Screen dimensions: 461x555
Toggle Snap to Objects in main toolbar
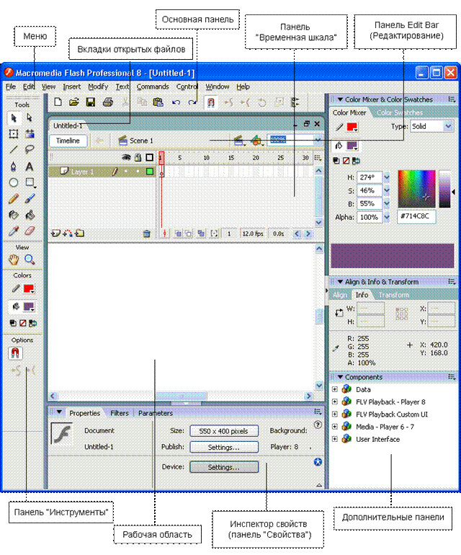[x=210, y=102]
